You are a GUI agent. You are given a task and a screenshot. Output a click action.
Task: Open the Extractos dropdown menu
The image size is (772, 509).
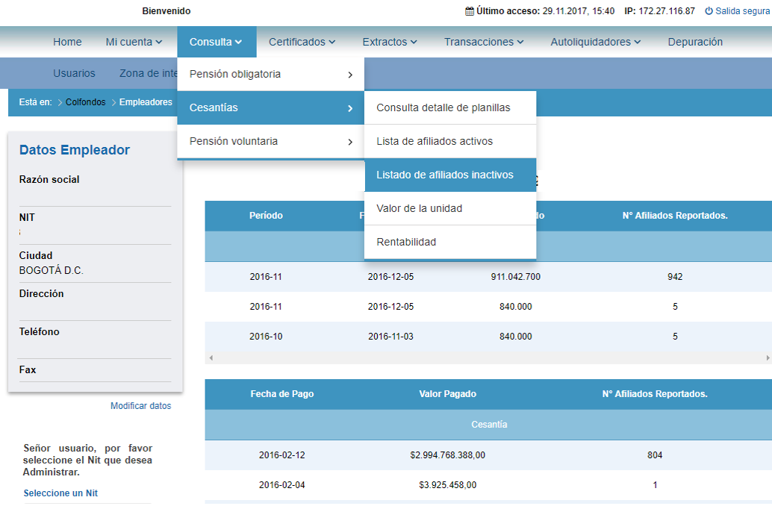(x=389, y=42)
